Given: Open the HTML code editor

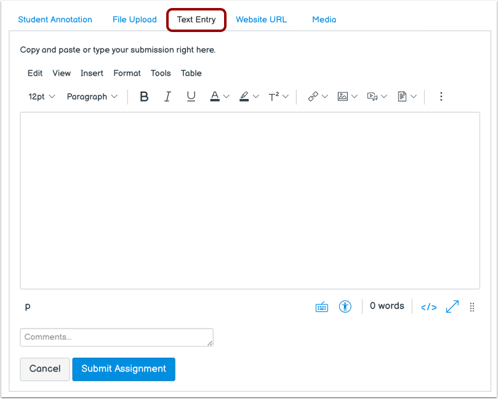Looking at the screenshot, I should tap(428, 306).
